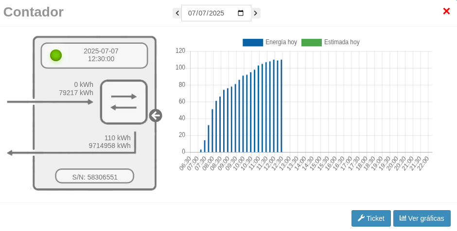Open the calendar picker in date field
457x231 pixels.
point(241,13)
